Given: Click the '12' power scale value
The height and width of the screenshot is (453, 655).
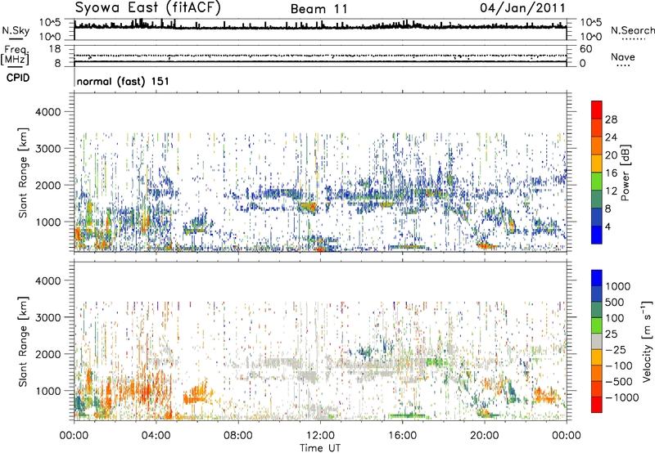Looking at the screenshot, I should [x=611, y=191].
